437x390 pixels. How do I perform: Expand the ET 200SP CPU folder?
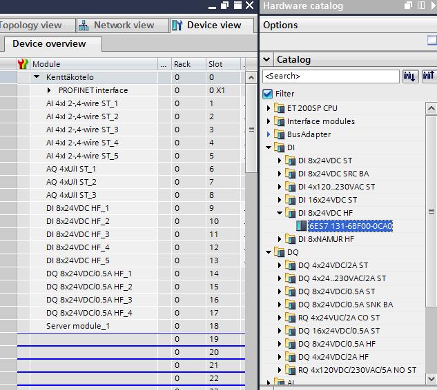click(x=269, y=108)
